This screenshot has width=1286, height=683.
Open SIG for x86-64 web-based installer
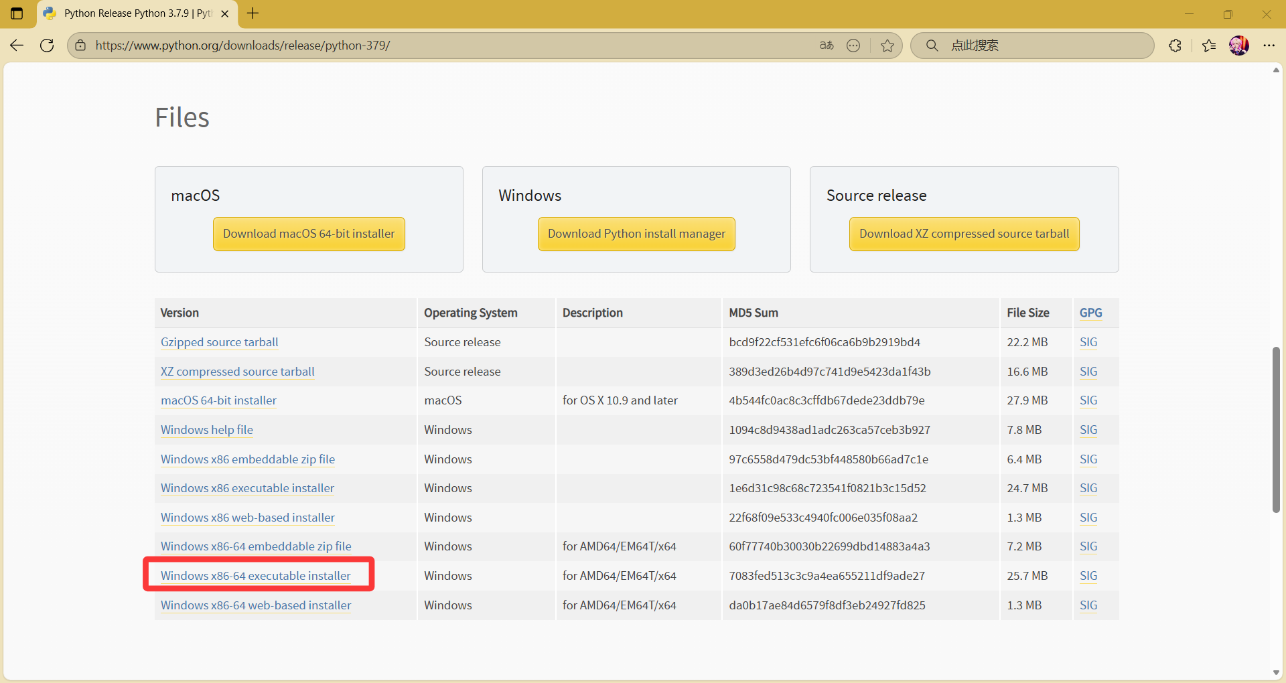pyautogui.click(x=1088, y=605)
